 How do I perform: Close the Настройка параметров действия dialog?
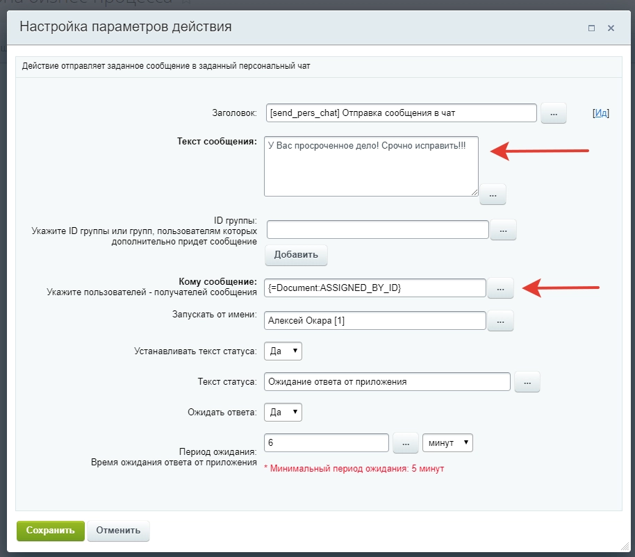pyautogui.click(x=611, y=28)
